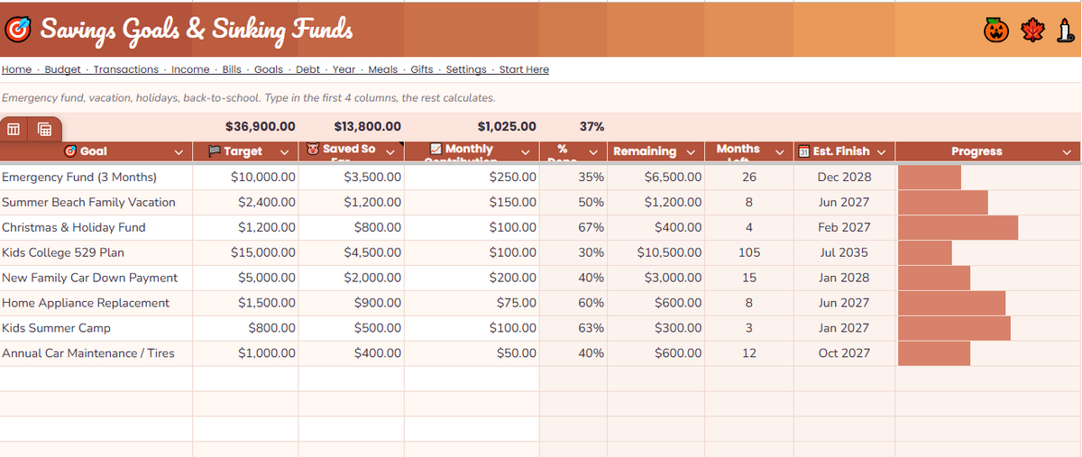Select the $15,000.00 target cell

245,252
